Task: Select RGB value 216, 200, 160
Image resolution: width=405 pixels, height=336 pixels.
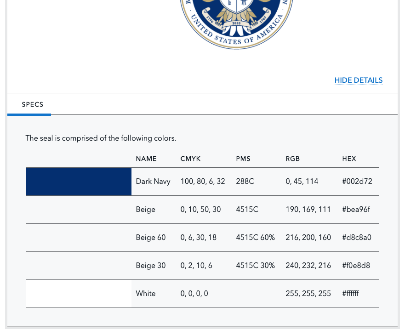Action: 308,237
